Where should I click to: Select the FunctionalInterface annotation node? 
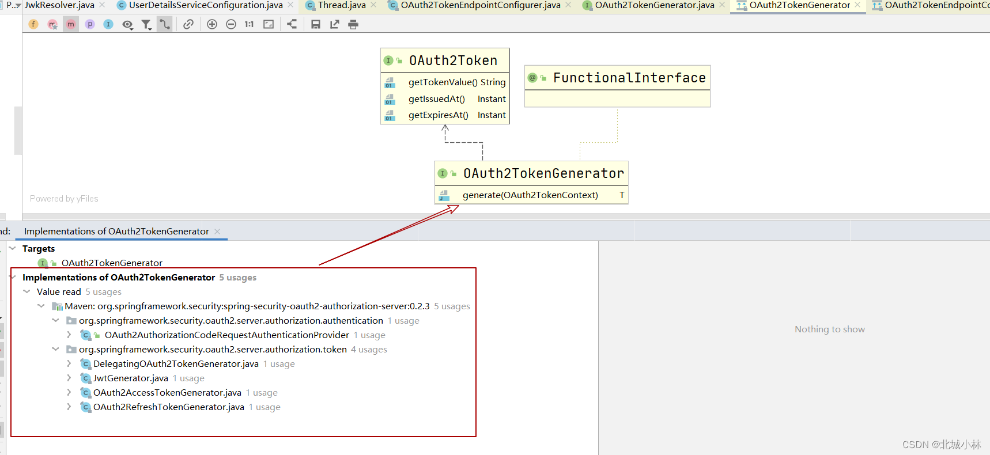pos(617,78)
